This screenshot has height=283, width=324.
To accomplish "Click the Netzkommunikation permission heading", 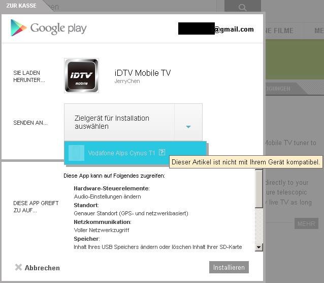I will point(103,222).
